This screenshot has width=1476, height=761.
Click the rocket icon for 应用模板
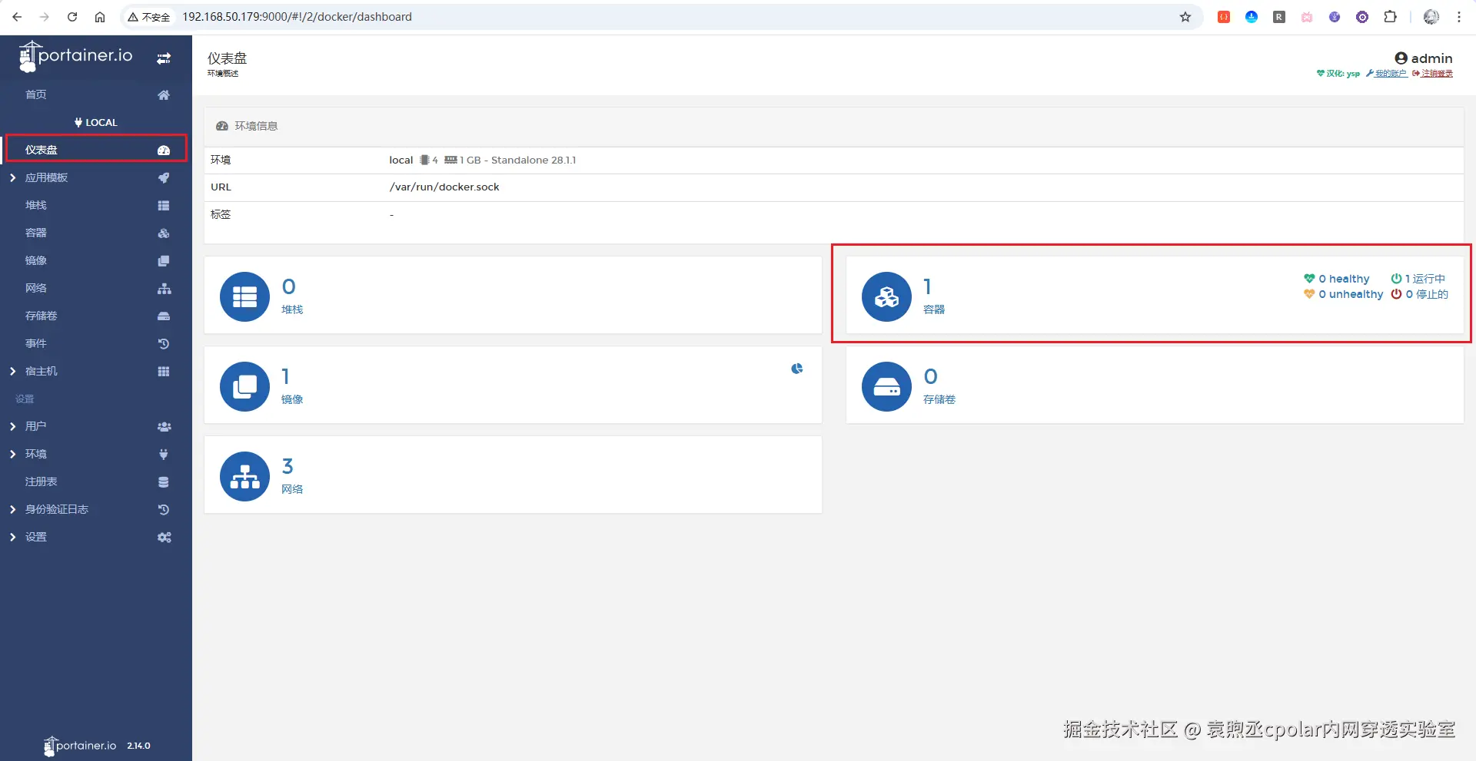click(164, 178)
